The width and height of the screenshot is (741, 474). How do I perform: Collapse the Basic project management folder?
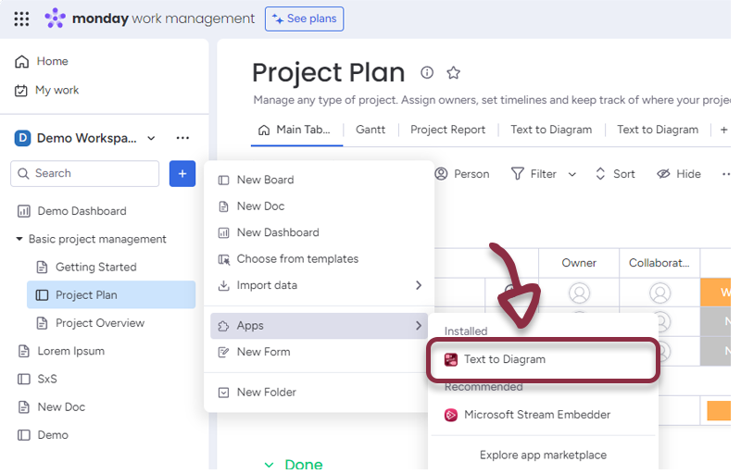19,239
